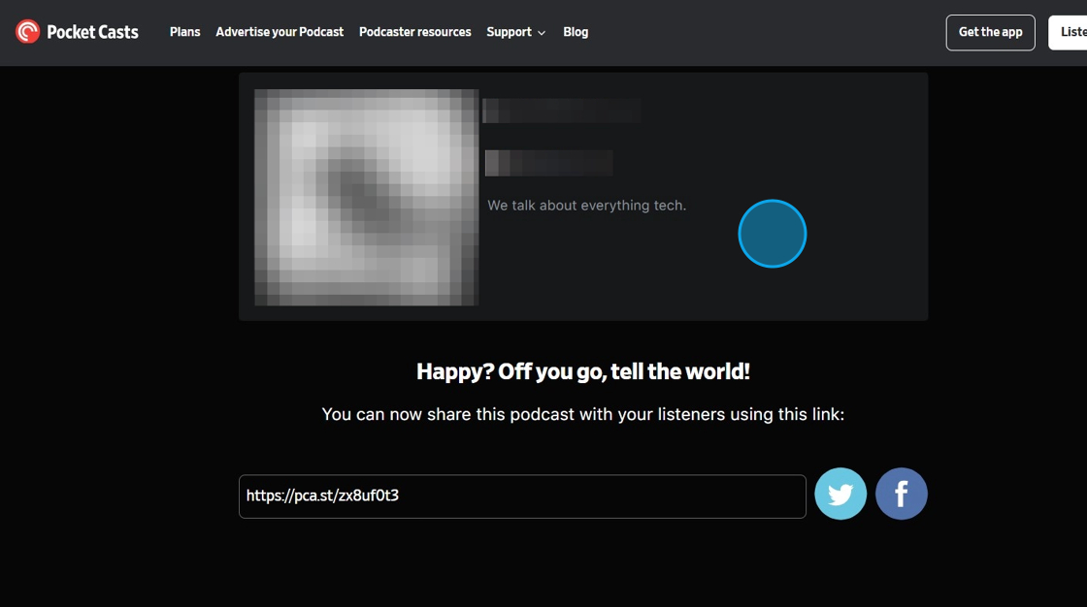
Task: Open the Support menu
Action: click(x=515, y=32)
